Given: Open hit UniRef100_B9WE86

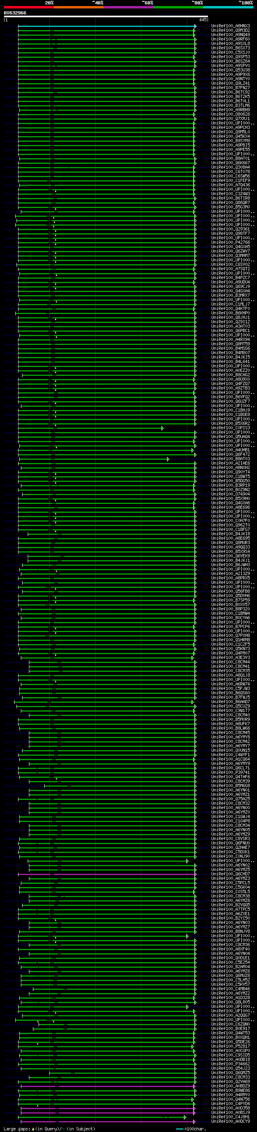Looking at the screenshot, I should click(x=230, y=1091).
